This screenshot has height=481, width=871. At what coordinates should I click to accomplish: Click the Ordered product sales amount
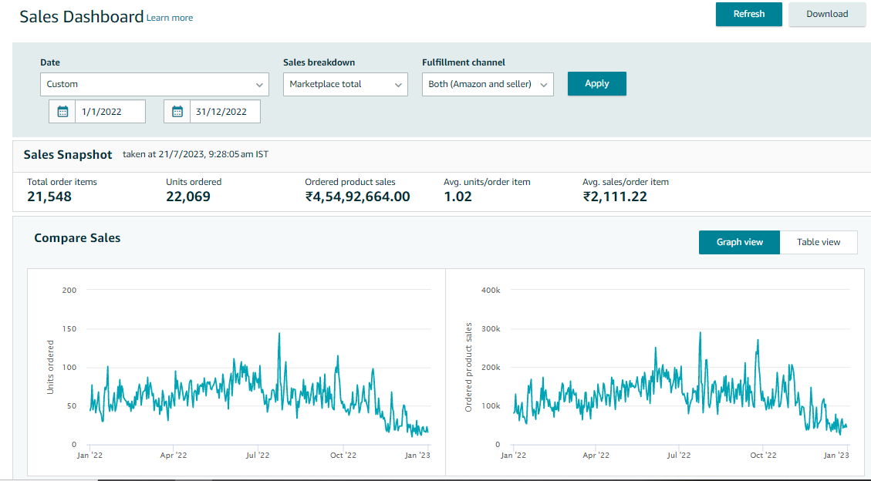(357, 197)
